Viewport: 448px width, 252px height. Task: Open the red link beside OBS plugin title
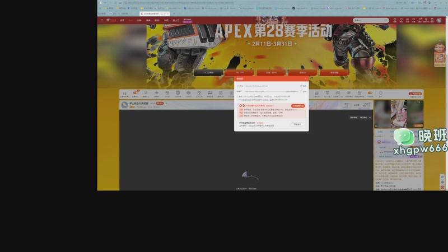260,123
